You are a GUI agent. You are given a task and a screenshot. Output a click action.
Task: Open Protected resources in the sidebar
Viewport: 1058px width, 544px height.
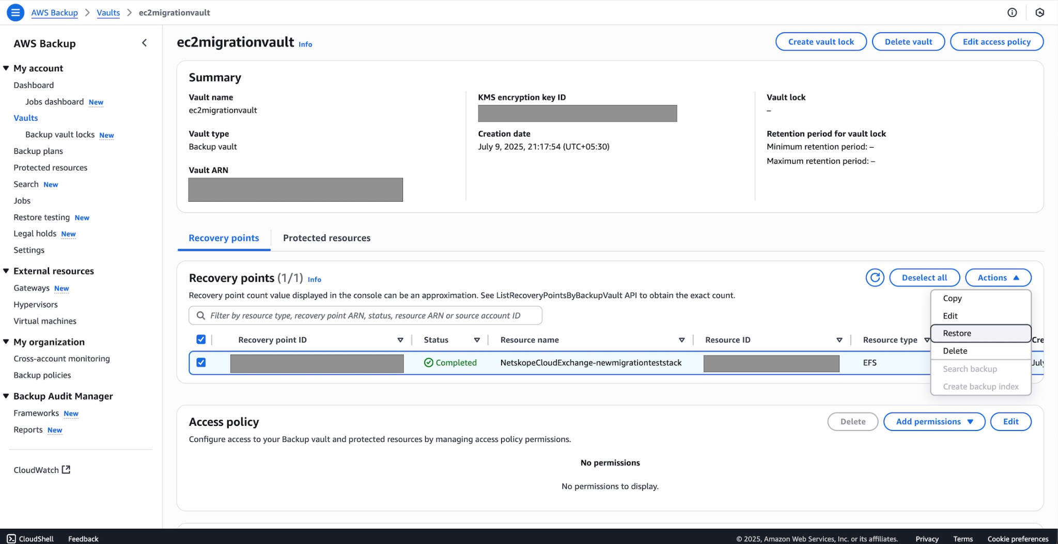51,168
